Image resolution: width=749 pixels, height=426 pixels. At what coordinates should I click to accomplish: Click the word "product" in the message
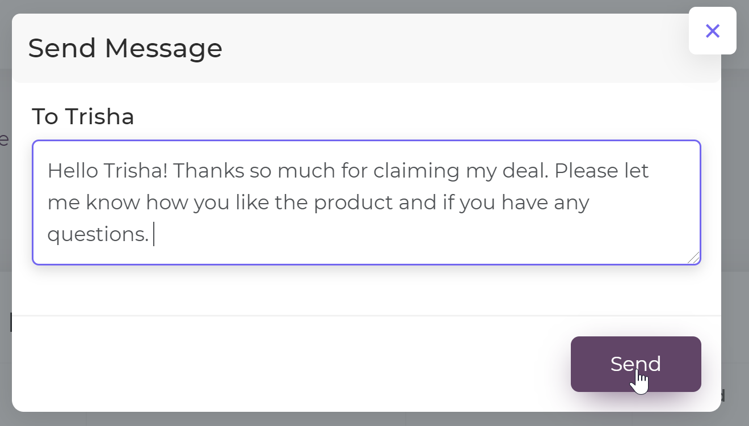coord(353,203)
